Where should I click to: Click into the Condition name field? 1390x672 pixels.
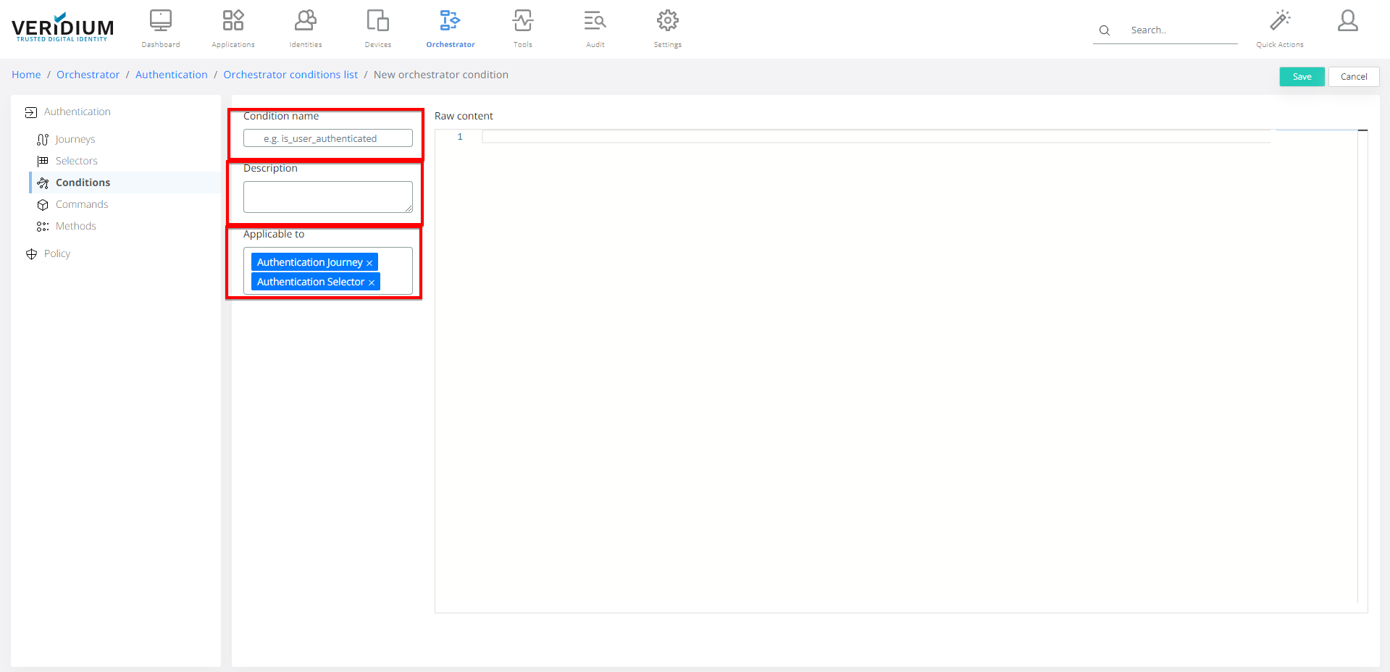[327, 138]
